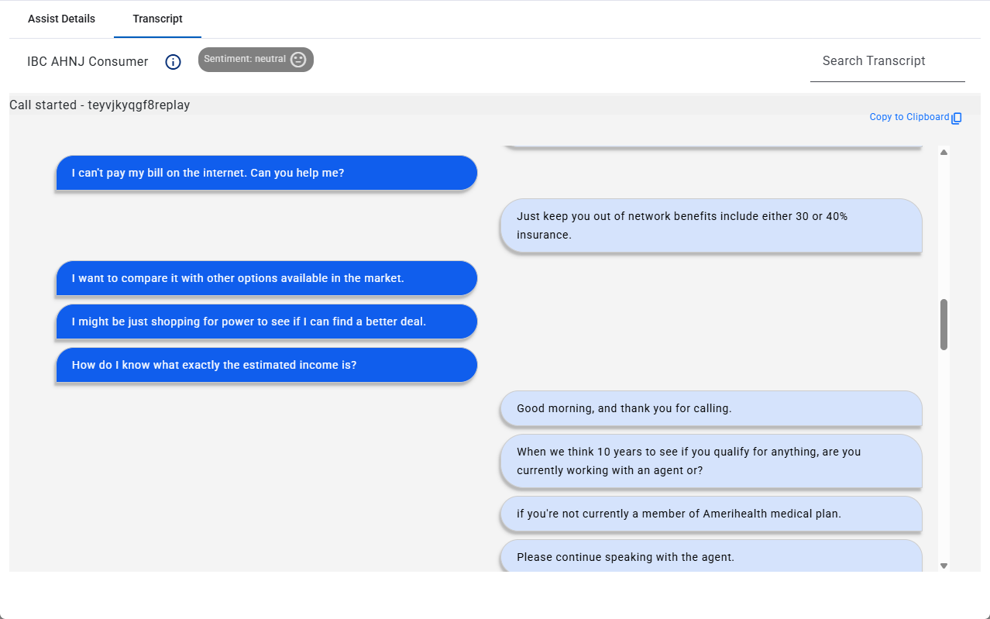Image resolution: width=990 pixels, height=619 pixels.
Task: Select the "shopping for power" message
Action: tap(266, 322)
